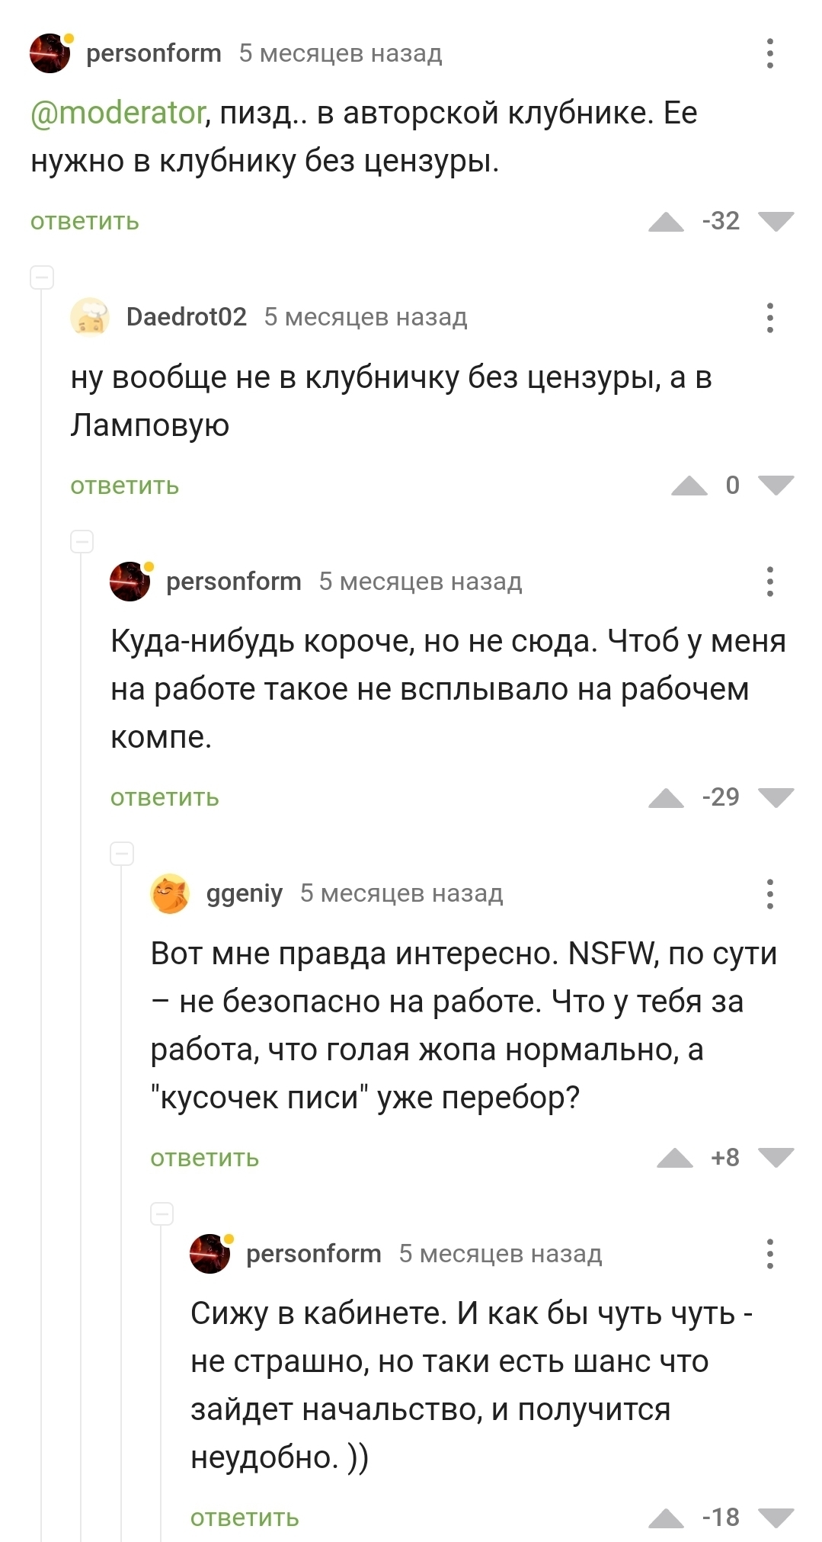Reply to ggeniy's NSFW comment
822x1542 pixels.
[x=204, y=1158]
